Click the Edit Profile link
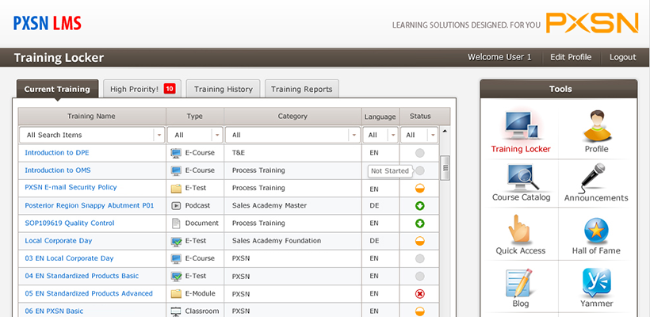Viewport: 650px width, 317px height. click(x=571, y=57)
